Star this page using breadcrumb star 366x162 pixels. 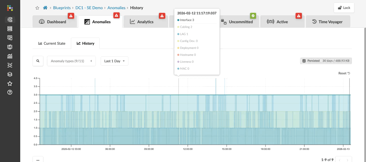(37, 8)
